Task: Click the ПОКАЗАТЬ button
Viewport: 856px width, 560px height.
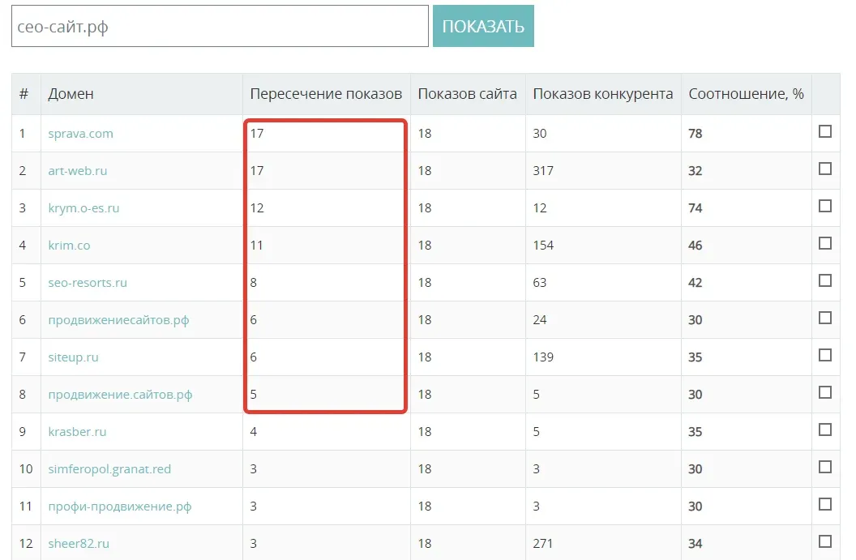Action: [483, 26]
